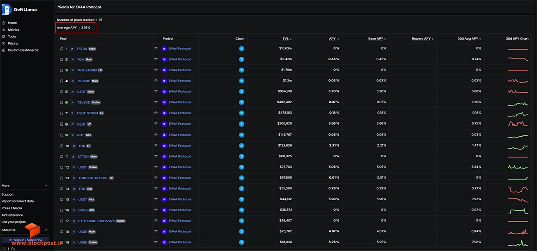Click the 30d APY chart for TON Alts

(518, 189)
